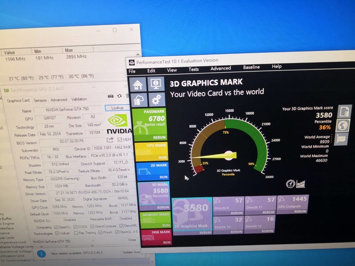Select the DirectX 12 result tile
The height and width of the screenshot is (266, 355).
pos(260,224)
